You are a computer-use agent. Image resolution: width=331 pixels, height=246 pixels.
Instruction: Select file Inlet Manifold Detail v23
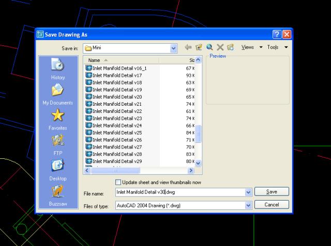coord(117,118)
